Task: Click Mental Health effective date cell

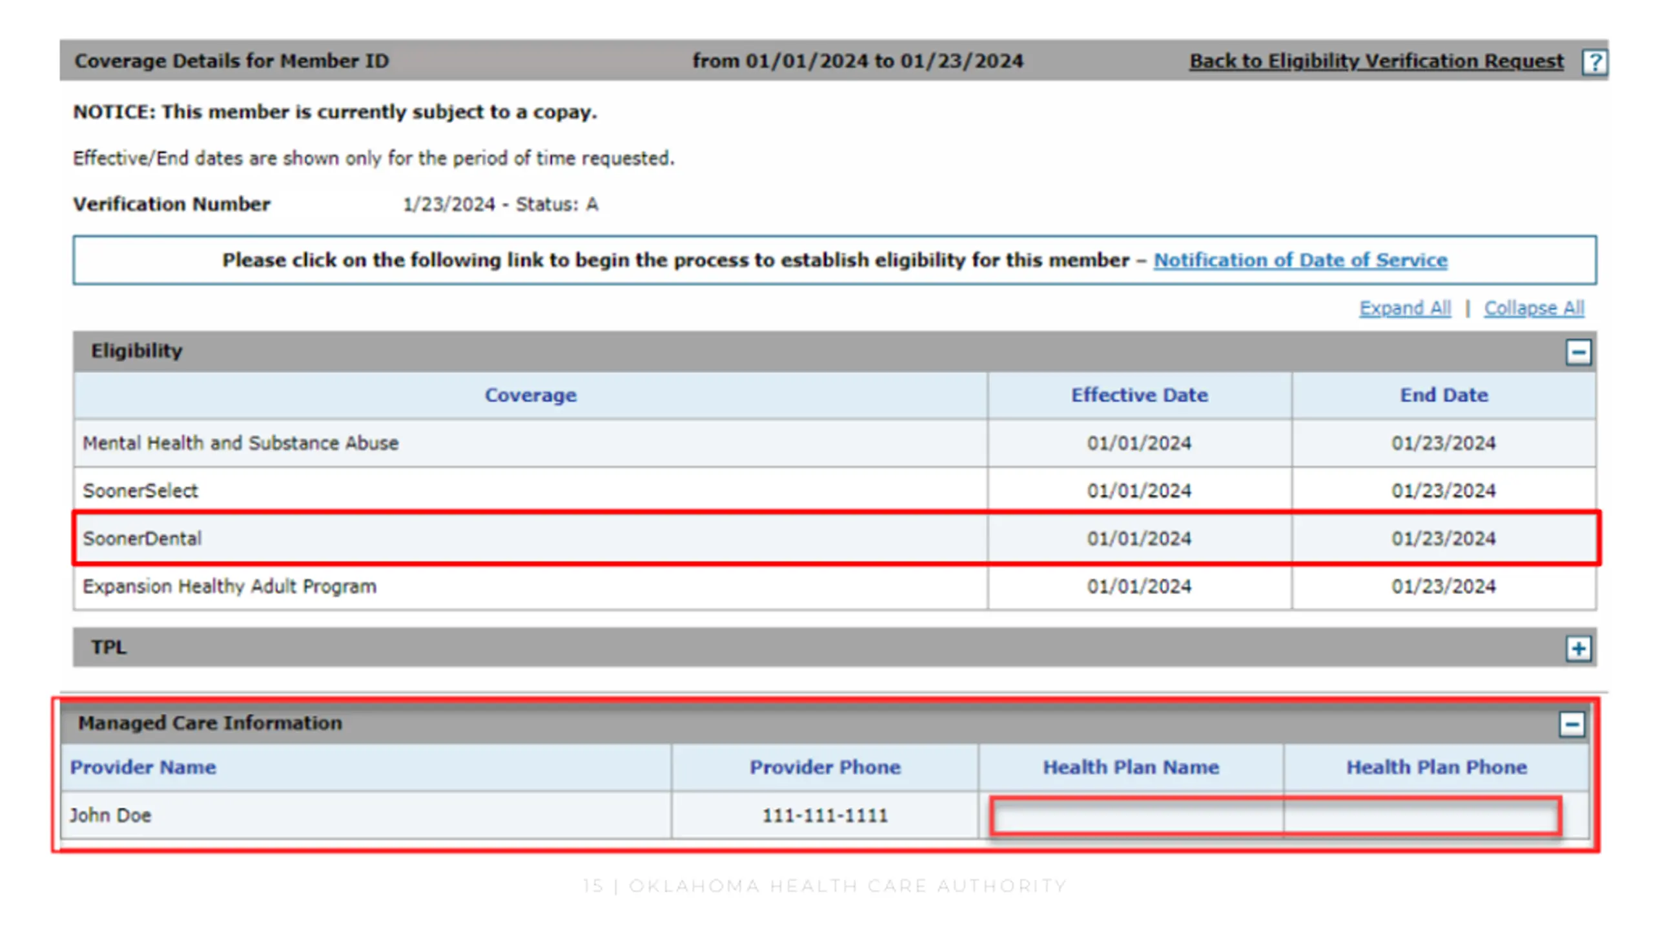Action: [x=1139, y=443]
